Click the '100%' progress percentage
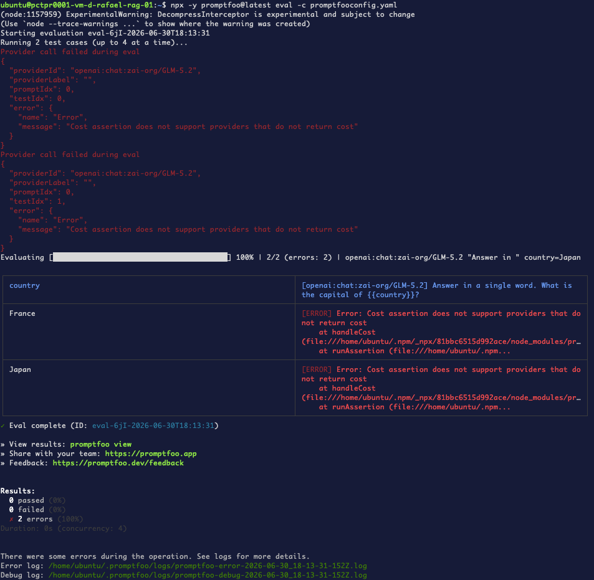Viewport: 594px width, 580px height. coord(245,257)
